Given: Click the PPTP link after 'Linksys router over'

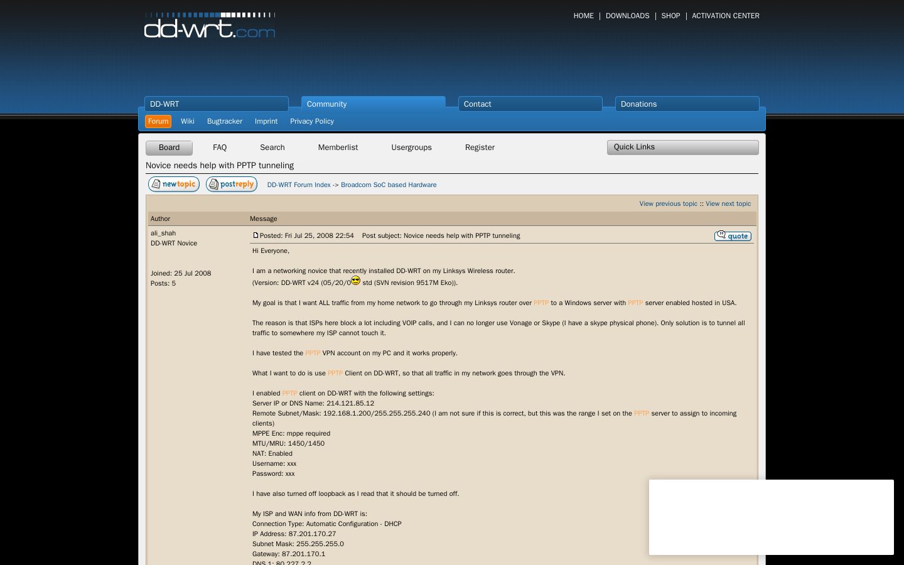Looking at the screenshot, I should coord(541,303).
